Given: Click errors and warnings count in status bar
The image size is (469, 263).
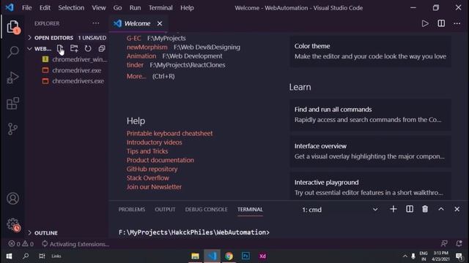Looking at the screenshot, I should [21, 244].
